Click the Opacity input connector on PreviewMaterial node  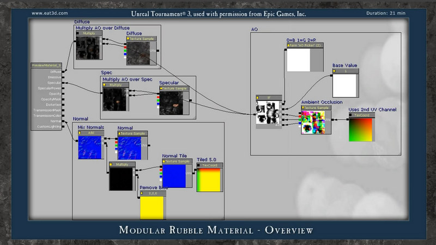pos(64,93)
